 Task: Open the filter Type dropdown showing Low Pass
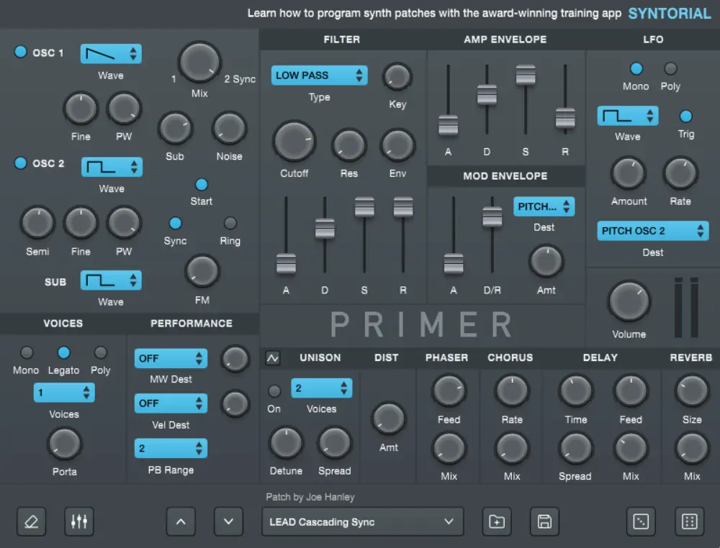pos(319,75)
